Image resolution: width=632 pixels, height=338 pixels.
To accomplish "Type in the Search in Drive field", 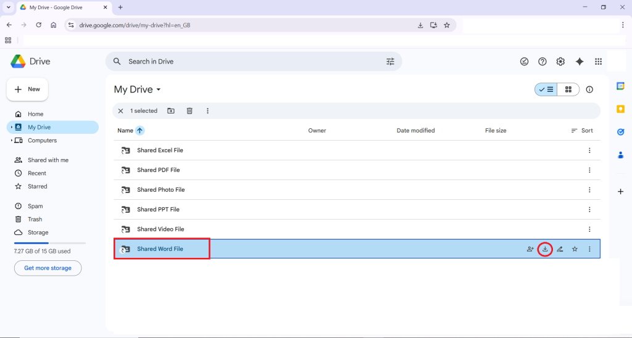I will click(x=247, y=62).
